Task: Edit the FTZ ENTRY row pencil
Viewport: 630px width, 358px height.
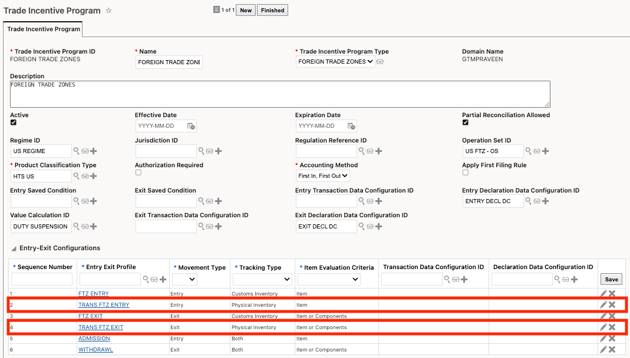Action: 603,293
